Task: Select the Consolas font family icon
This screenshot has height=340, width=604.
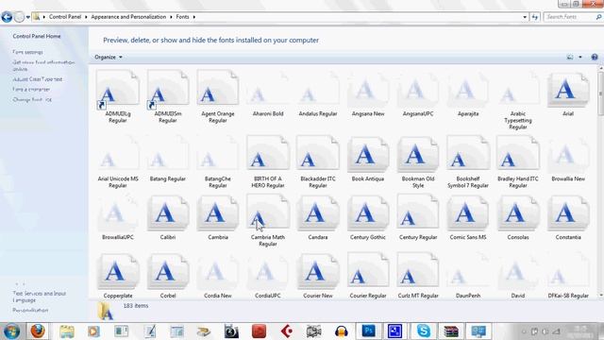Action: click(518, 213)
